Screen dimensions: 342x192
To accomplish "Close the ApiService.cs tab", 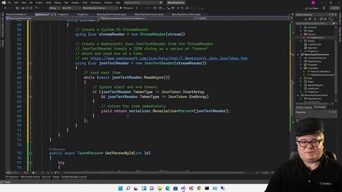I will click(x=55, y=14).
